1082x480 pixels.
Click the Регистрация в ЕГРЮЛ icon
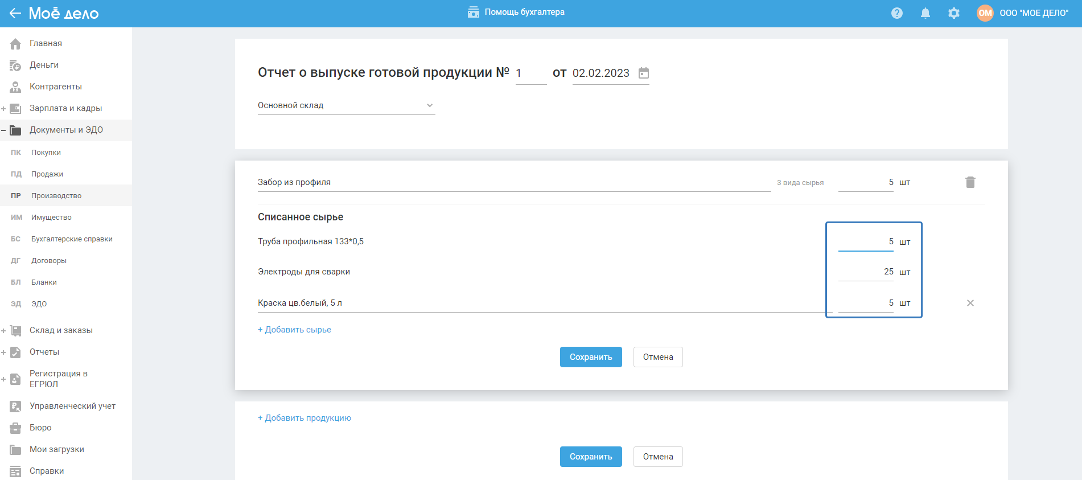(x=15, y=379)
